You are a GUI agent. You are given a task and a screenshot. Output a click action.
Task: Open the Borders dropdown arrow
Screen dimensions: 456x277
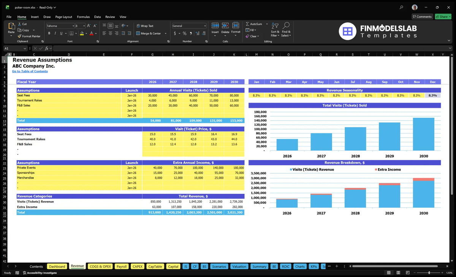pyautogui.click(x=76, y=33)
